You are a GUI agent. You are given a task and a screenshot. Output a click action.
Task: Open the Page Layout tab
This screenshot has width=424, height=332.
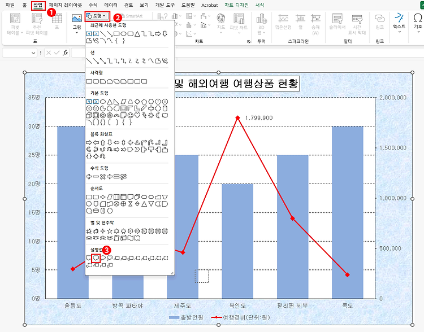tap(66, 5)
